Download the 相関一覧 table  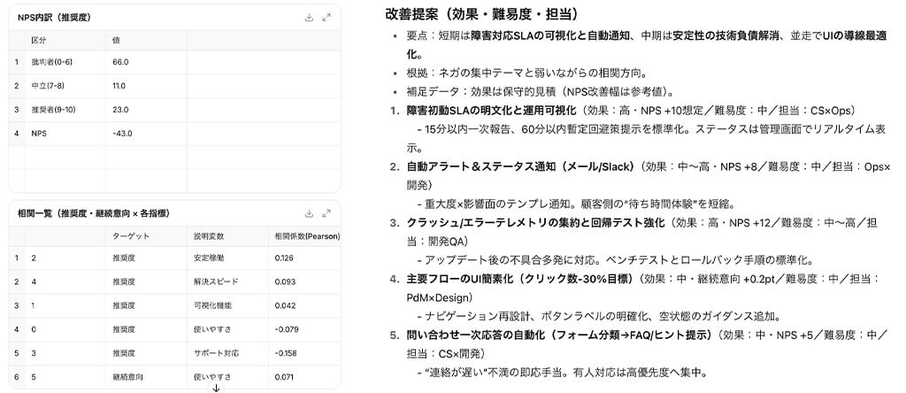[x=309, y=213]
